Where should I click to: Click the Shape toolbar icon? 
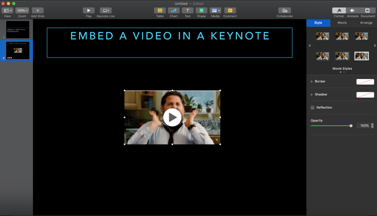click(201, 10)
